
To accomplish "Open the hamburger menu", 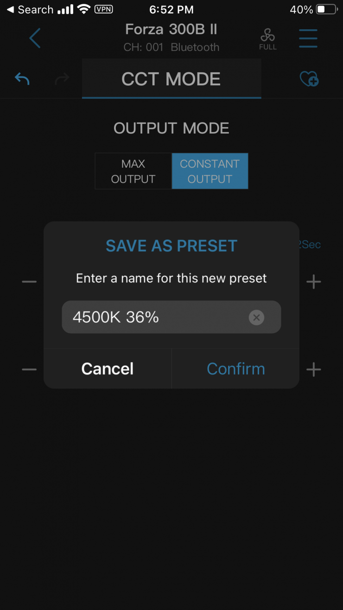I will coord(308,38).
